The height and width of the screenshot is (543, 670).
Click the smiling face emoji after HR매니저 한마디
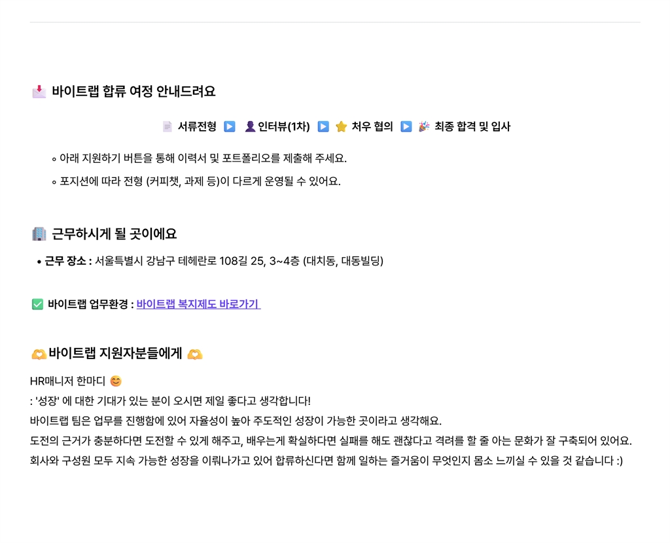tap(116, 381)
